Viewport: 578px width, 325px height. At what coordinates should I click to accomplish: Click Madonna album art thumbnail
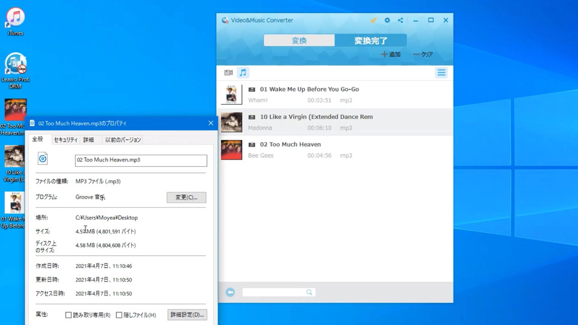[231, 122]
